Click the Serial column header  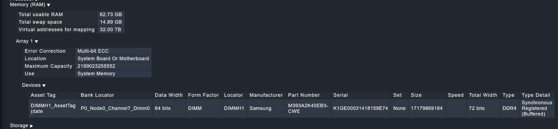[340, 95]
